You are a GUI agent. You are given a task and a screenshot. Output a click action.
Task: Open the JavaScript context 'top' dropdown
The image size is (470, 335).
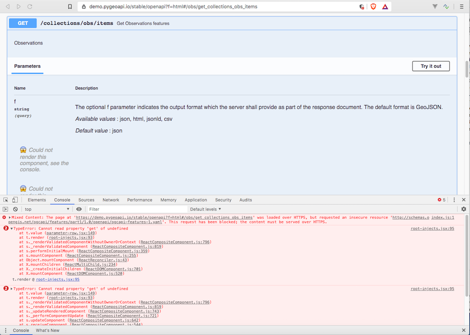(47, 209)
